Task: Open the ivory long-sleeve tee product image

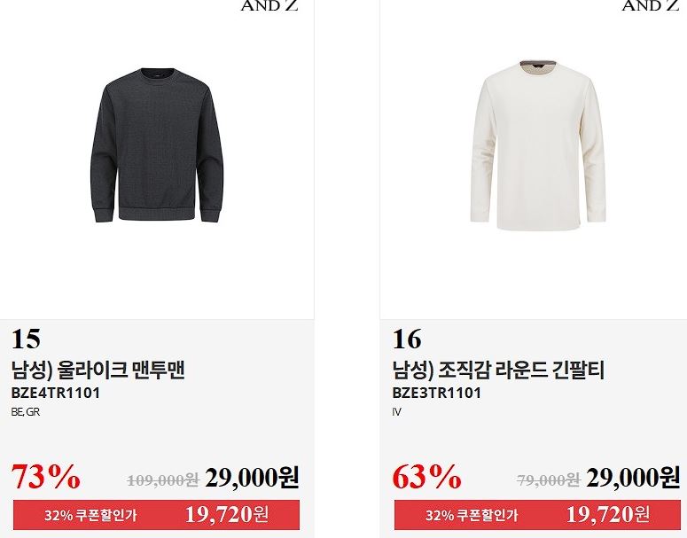Action: tap(537, 146)
